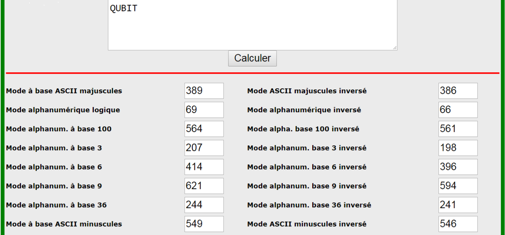This screenshot has width=505, height=235.
Task: Focus the base 36 result field 244
Action: [204, 205]
